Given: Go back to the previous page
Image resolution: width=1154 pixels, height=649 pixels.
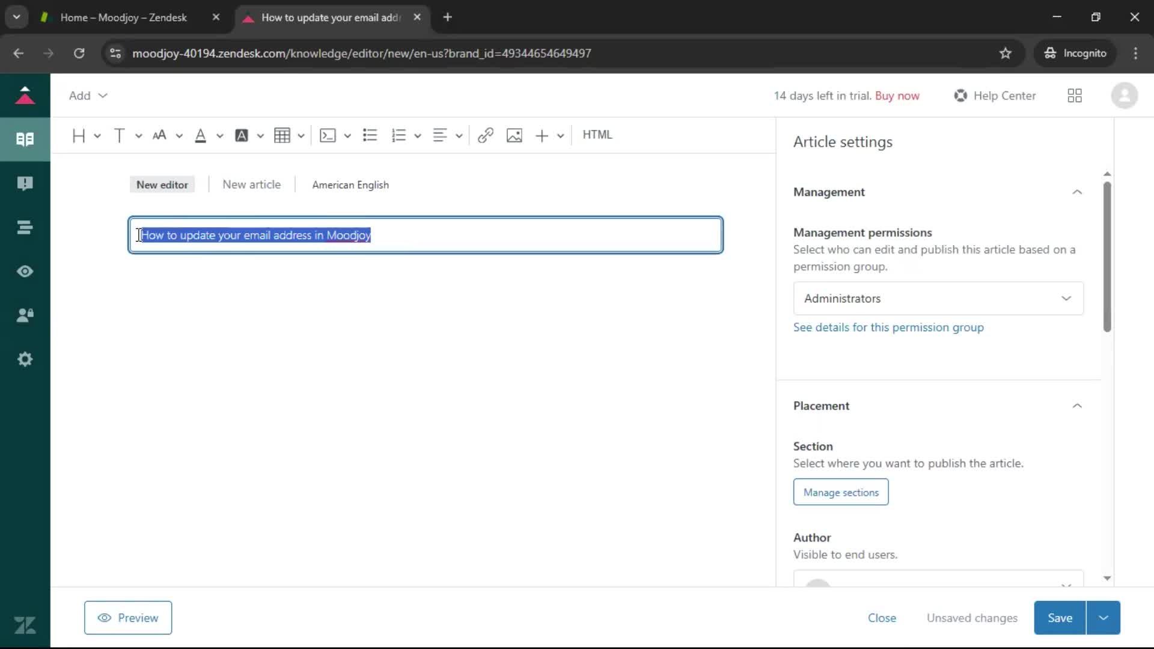Looking at the screenshot, I should tap(19, 53).
